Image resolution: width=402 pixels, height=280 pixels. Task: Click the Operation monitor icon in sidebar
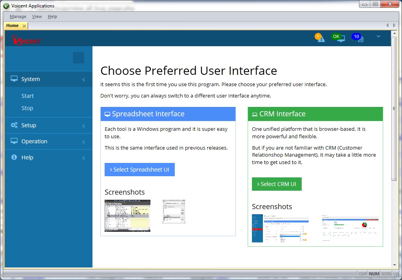click(x=14, y=141)
